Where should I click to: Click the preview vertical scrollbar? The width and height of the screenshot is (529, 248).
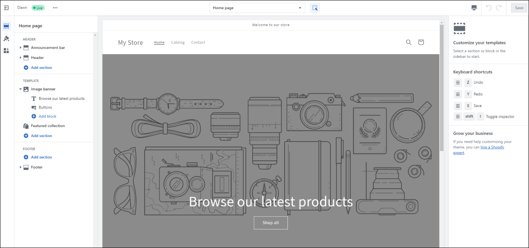[x=441, y=87]
